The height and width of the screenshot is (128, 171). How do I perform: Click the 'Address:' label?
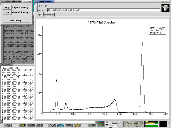42,10
